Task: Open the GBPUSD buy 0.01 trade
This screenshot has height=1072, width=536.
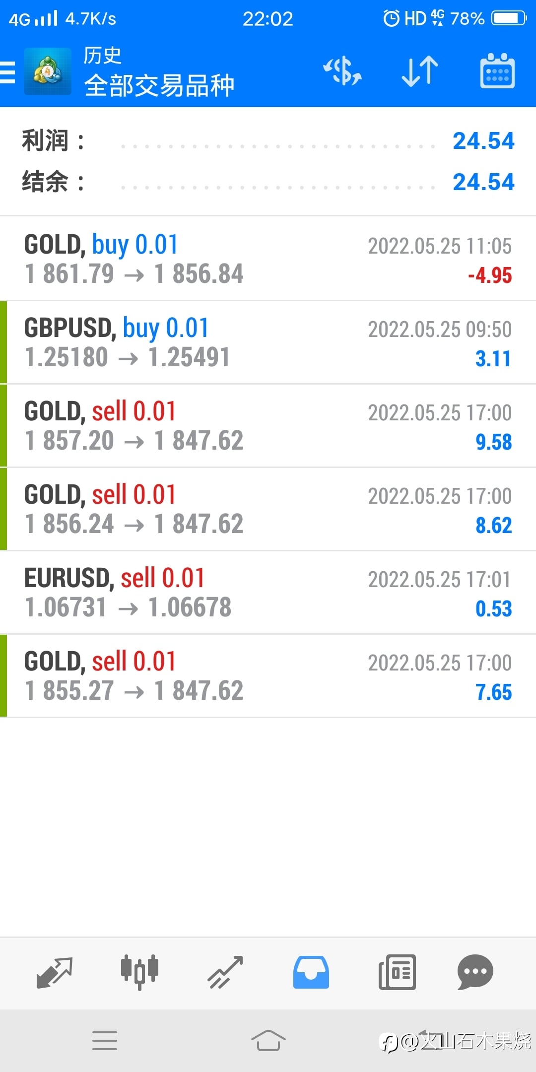Action: coord(268,342)
